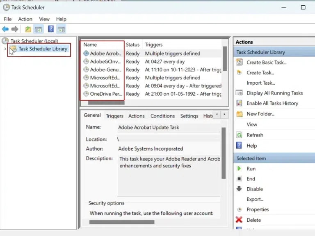Switch to the Conditions tab

(x=162, y=116)
